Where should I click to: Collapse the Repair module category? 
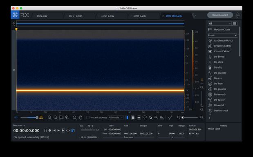[222, 35]
